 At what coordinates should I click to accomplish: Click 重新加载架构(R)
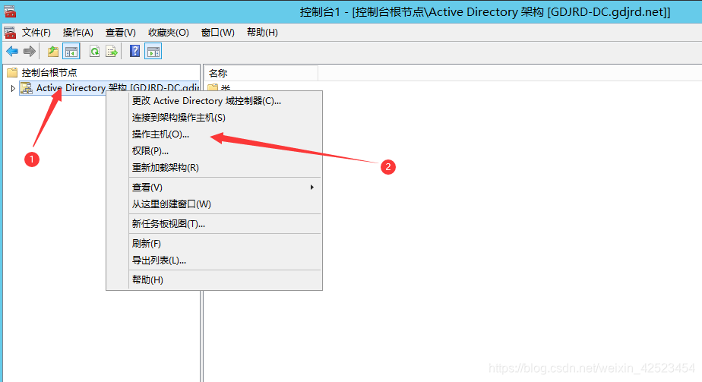[214, 168]
